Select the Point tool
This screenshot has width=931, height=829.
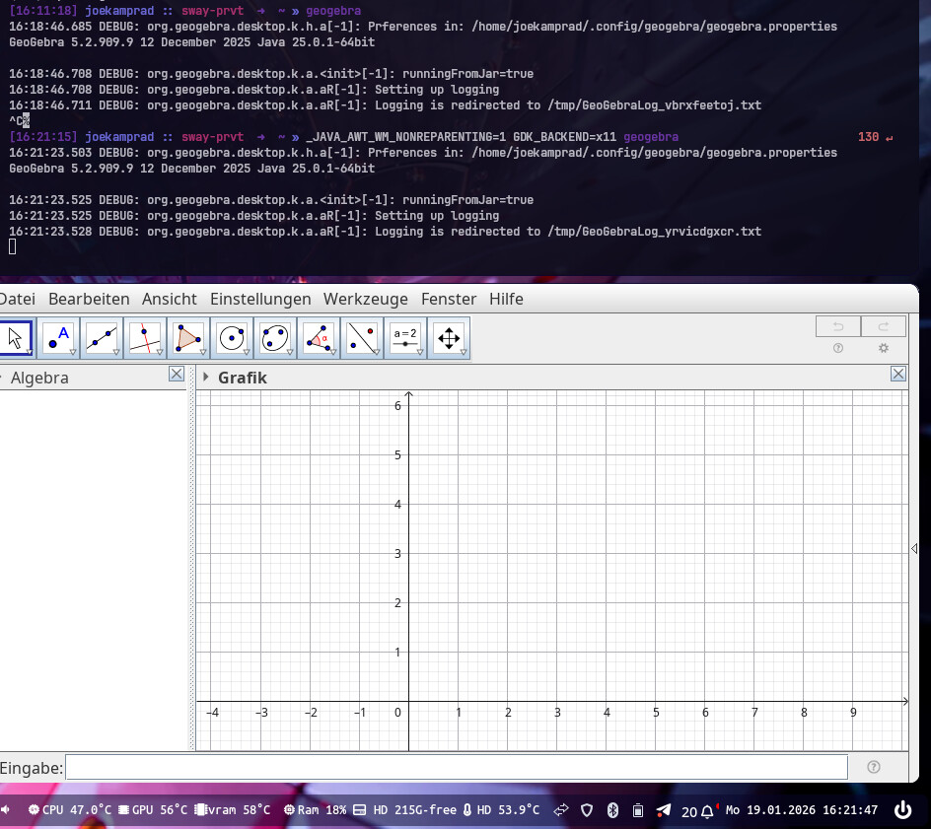58,338
